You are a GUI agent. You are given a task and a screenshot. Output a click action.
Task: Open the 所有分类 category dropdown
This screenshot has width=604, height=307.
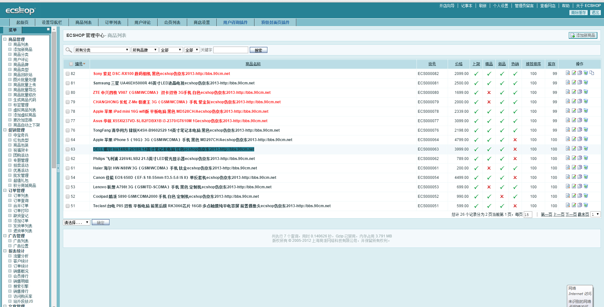click(x=102, y=50)
